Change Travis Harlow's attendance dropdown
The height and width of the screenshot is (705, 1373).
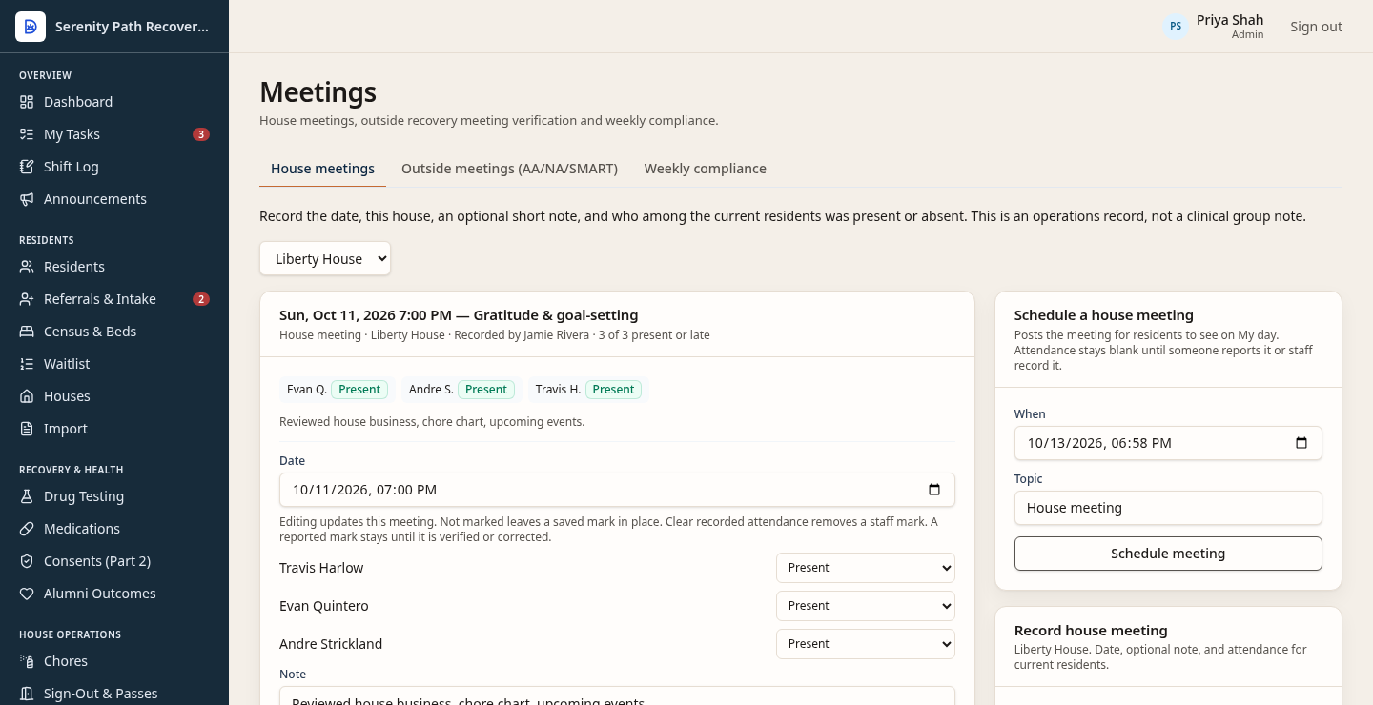click(866, 568)
